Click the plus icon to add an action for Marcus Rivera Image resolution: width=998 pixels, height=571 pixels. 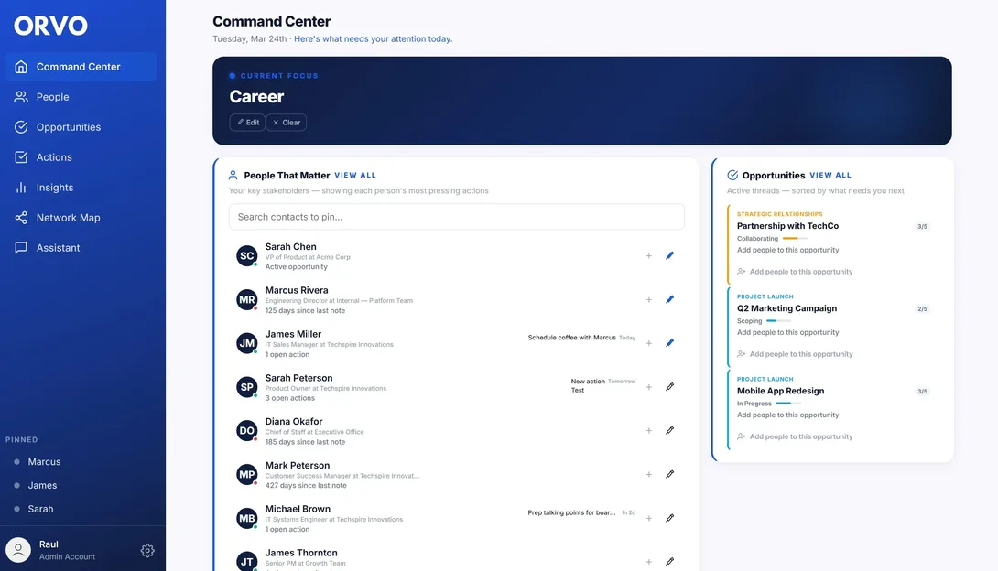click(x=648, y=298)
